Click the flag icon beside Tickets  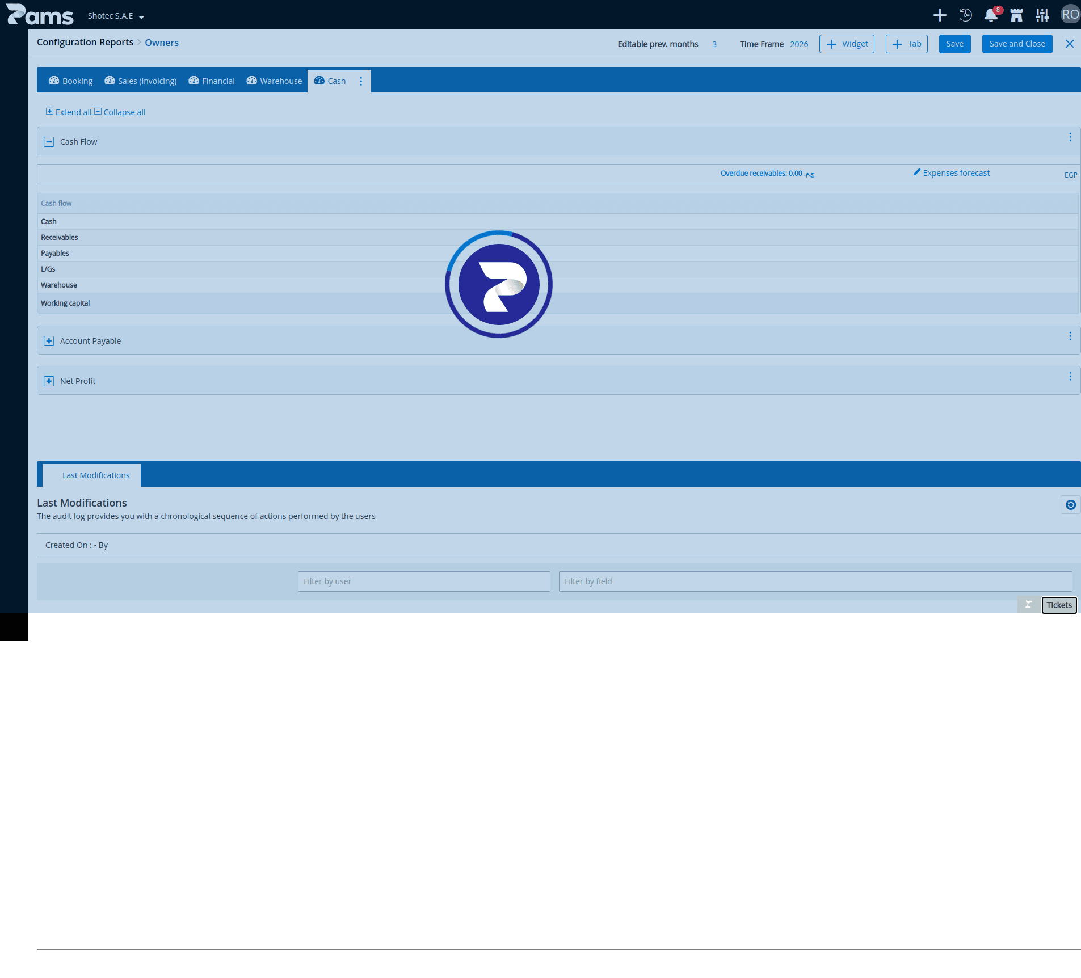[x=1028, y=605]
